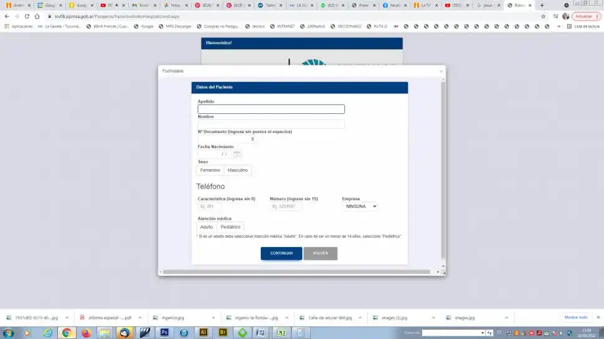This screenshot has width=604, height=339.
Task: Open Firefox from the taskbar
Action: click(x=86, y=333)
